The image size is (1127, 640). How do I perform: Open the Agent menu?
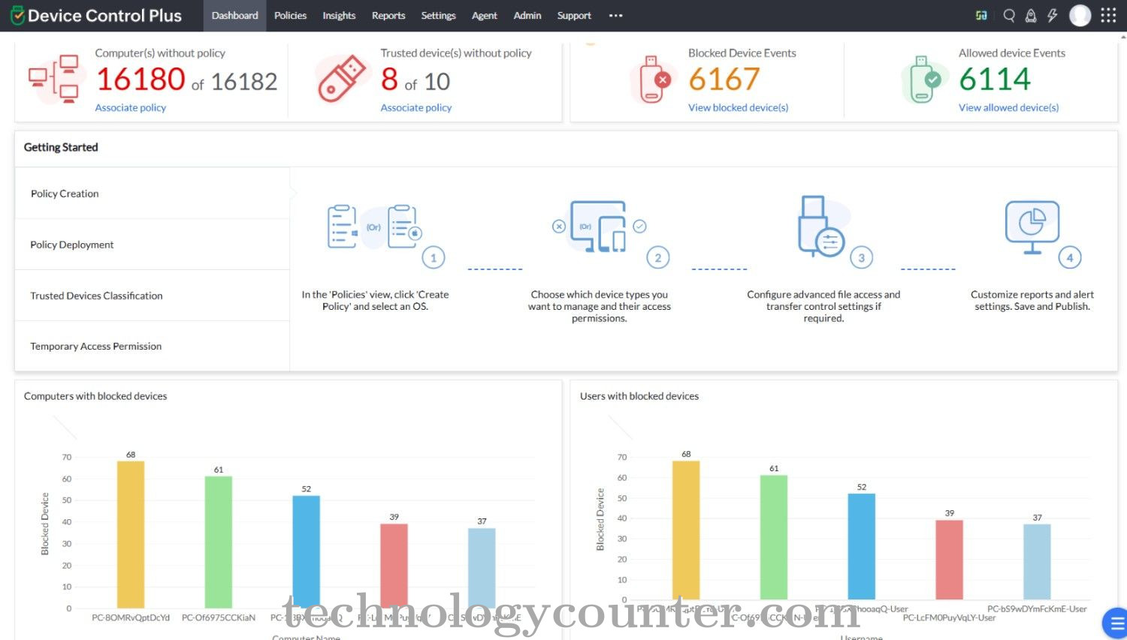click(485, 16)
